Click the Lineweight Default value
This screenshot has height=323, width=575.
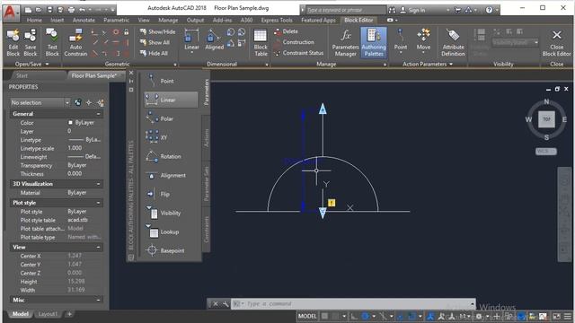coord(84,157)
